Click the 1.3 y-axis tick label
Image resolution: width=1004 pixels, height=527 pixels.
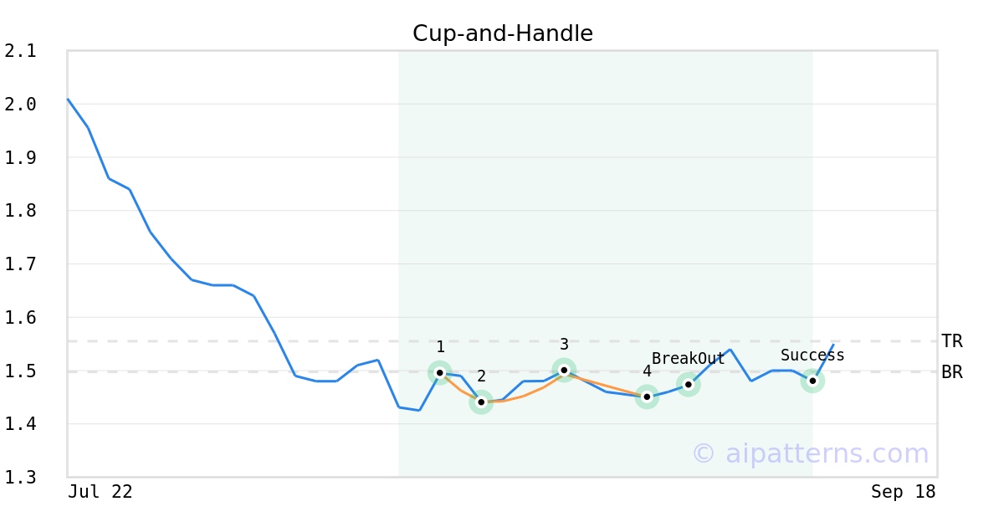(21, 478)
